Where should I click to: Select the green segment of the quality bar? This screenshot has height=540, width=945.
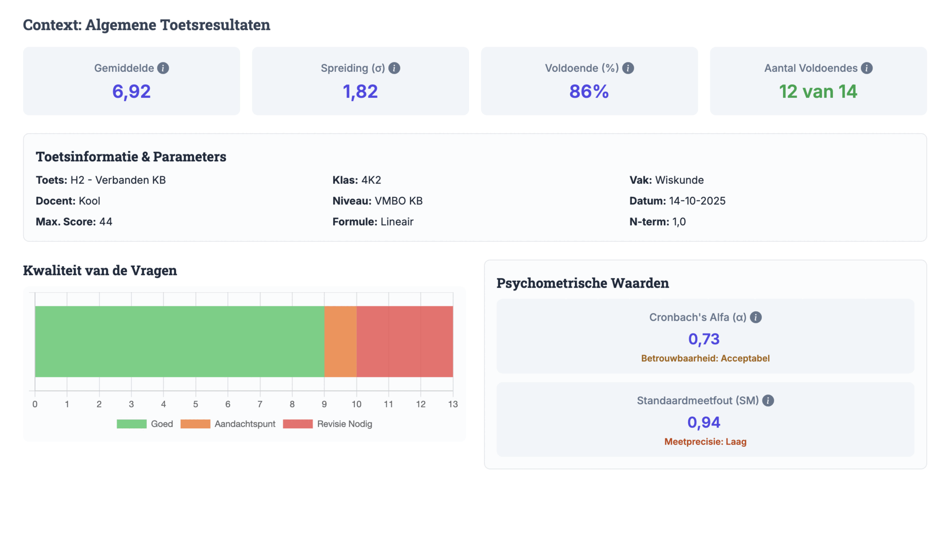pos(177,341)
